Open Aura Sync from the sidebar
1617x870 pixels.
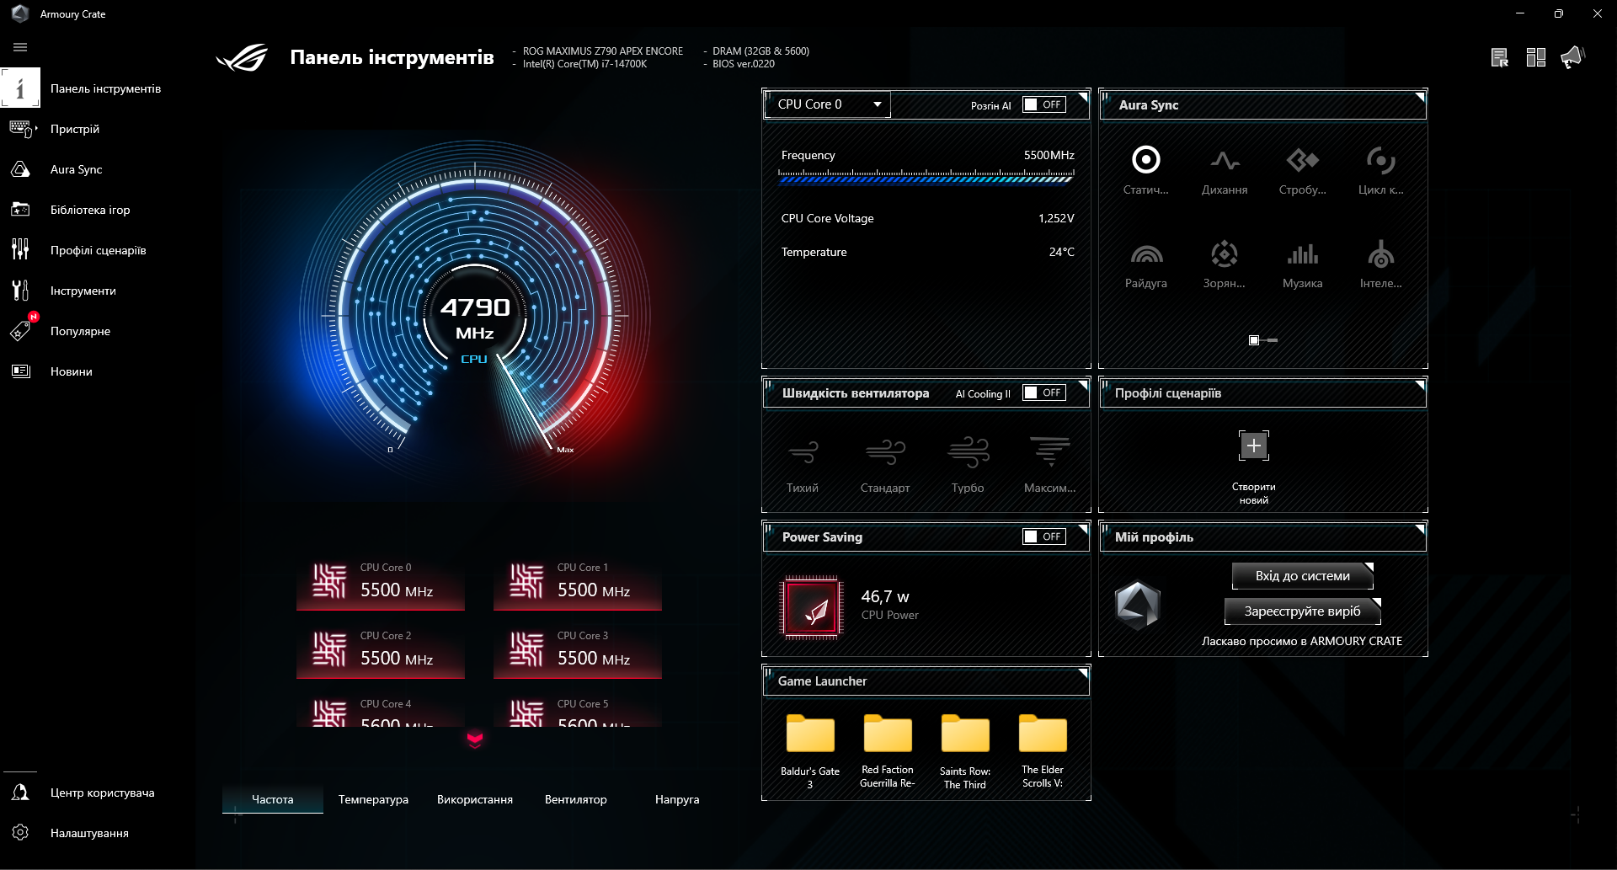(77, 168)
